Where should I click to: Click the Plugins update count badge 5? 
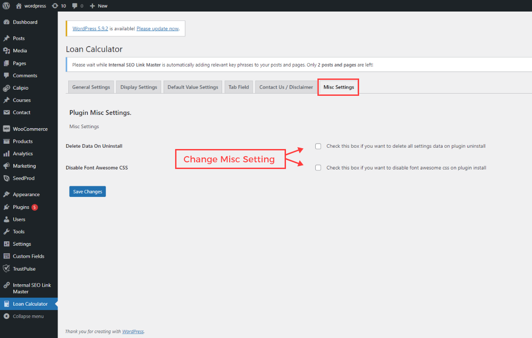(x=35, y=207)
